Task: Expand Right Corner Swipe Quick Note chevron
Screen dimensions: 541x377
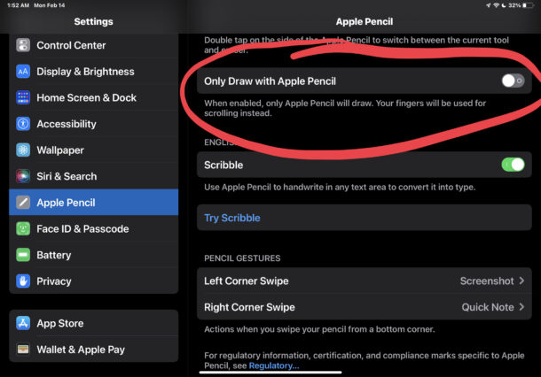Action: point(521,307)
